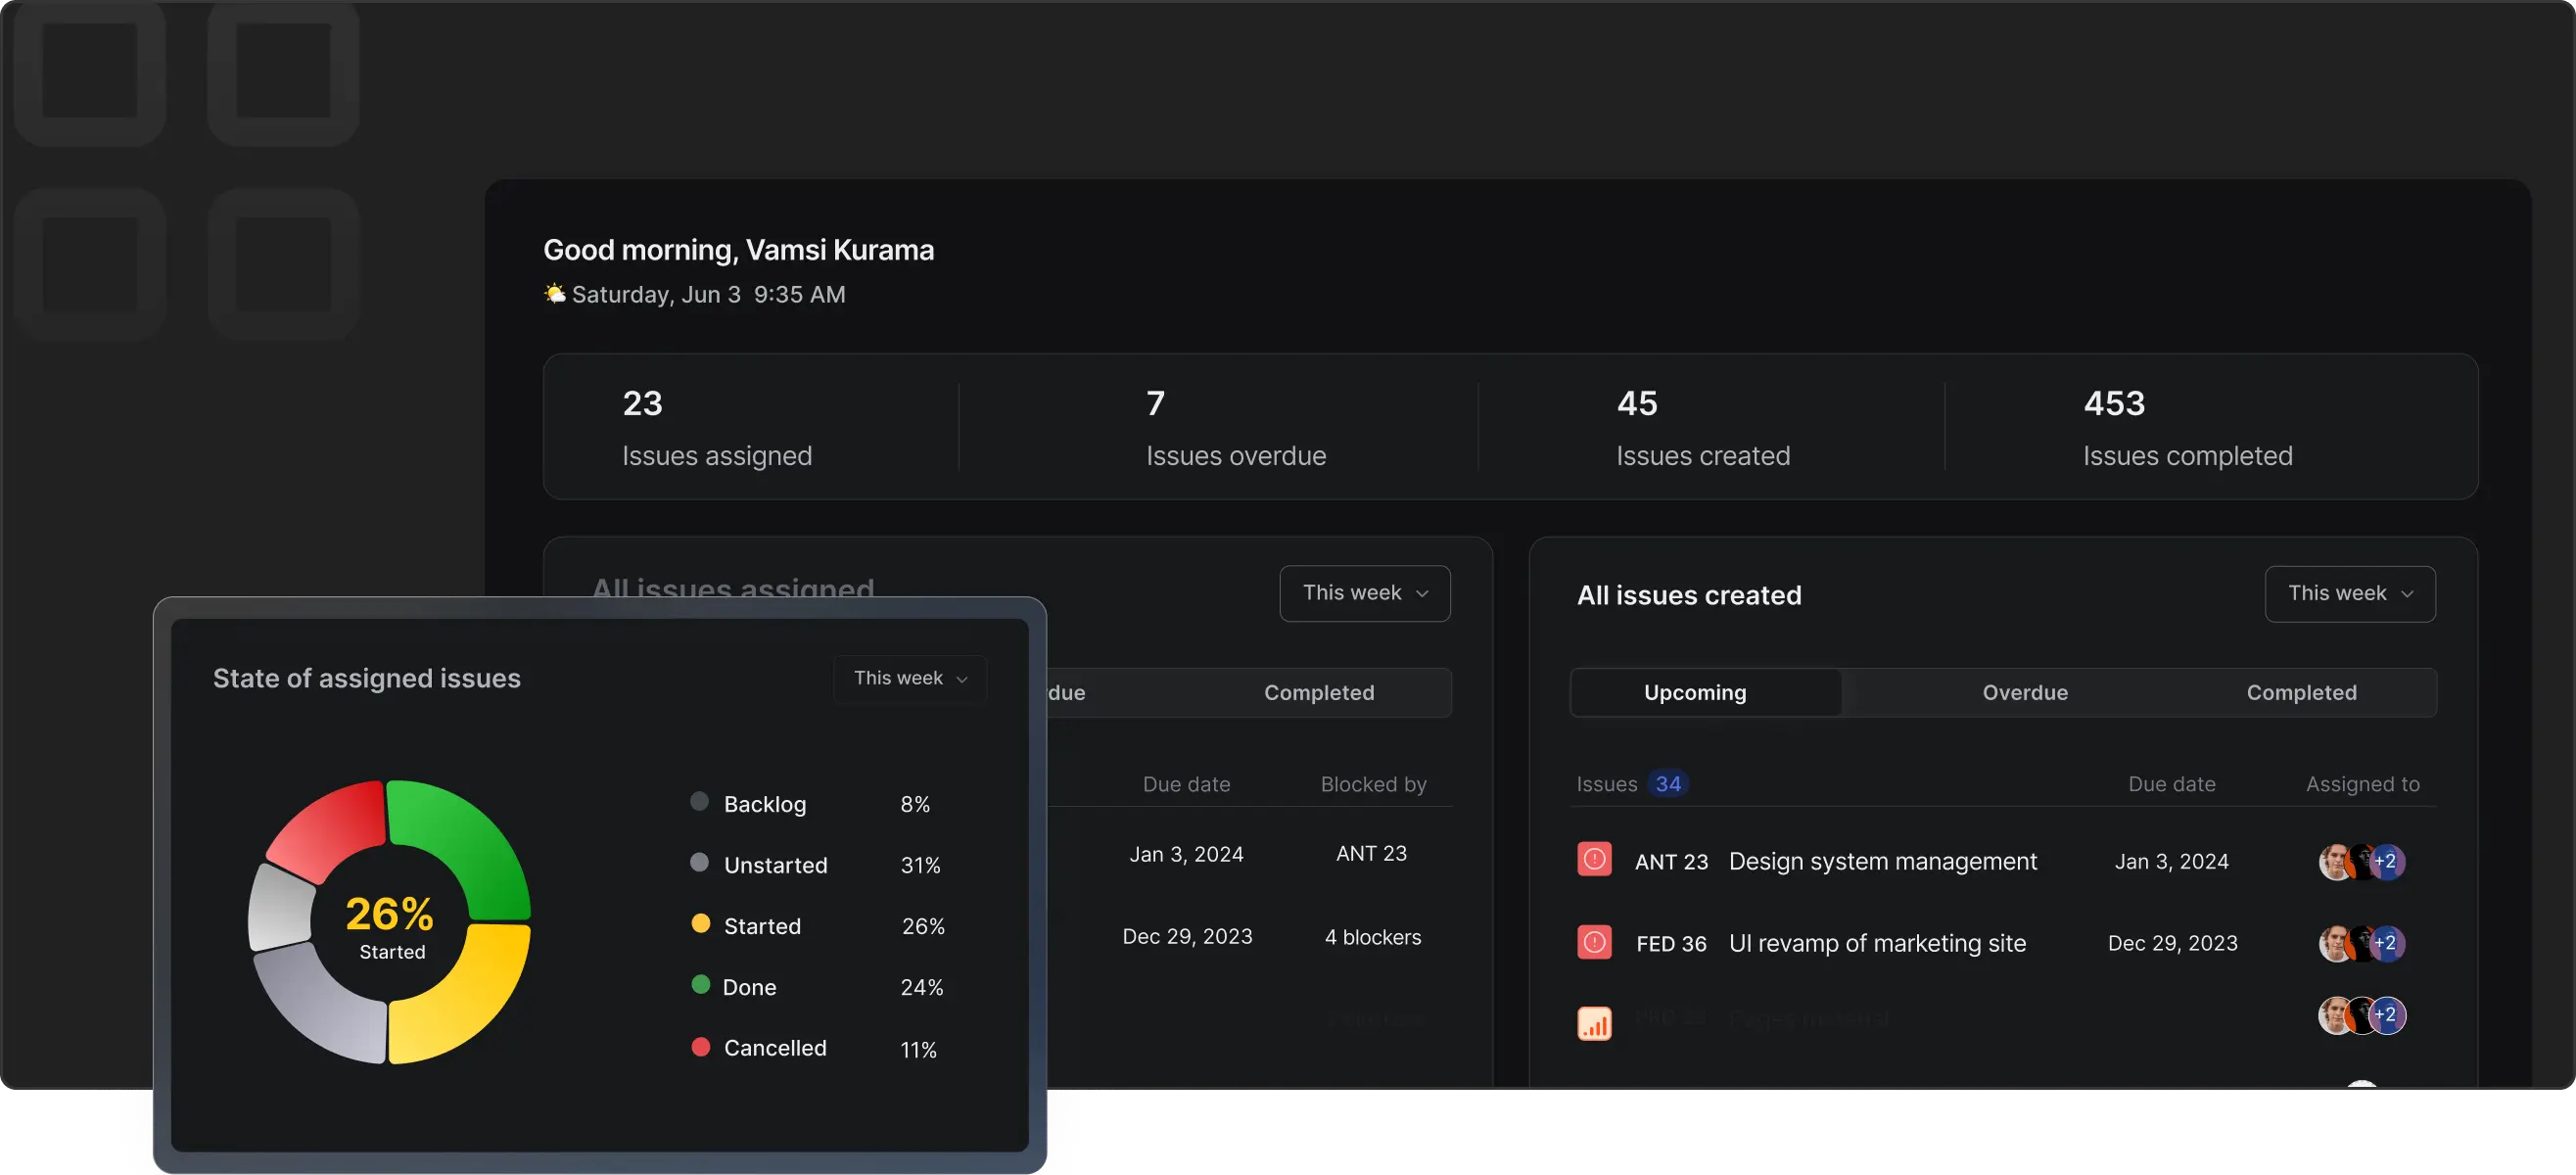Select Completed tab in issues assigned

click(x=1318, y=692)
